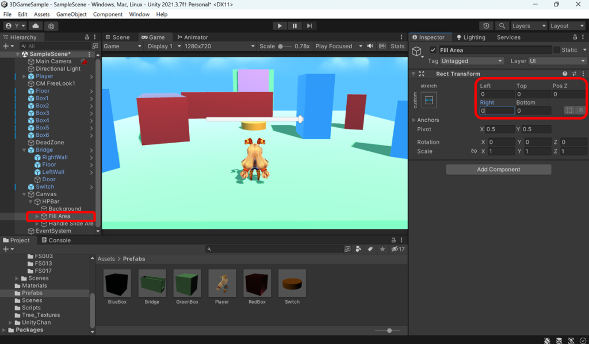Screen dimensions: 589x344
Task: Toggle the Inspector lock padlock
Action: click(575, 37)
